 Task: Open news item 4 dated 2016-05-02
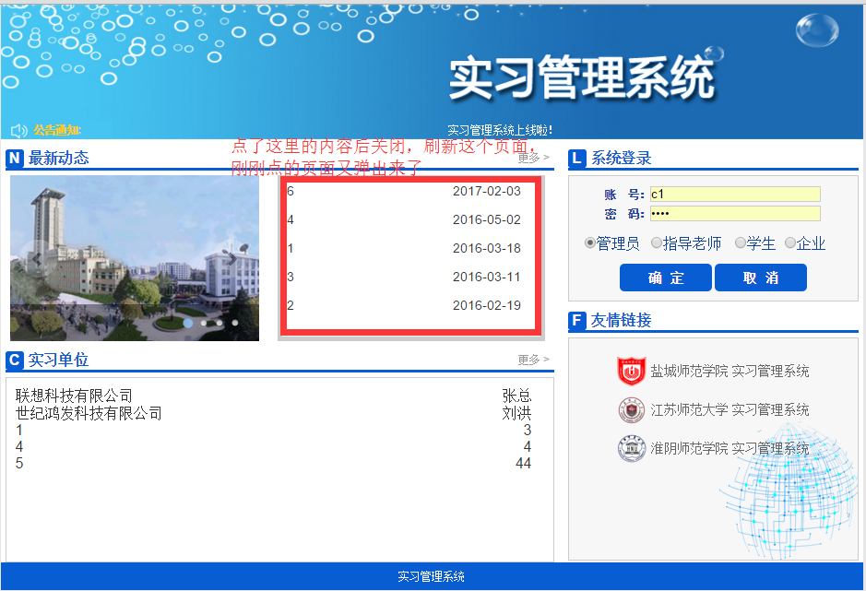[x=404, y=219]
